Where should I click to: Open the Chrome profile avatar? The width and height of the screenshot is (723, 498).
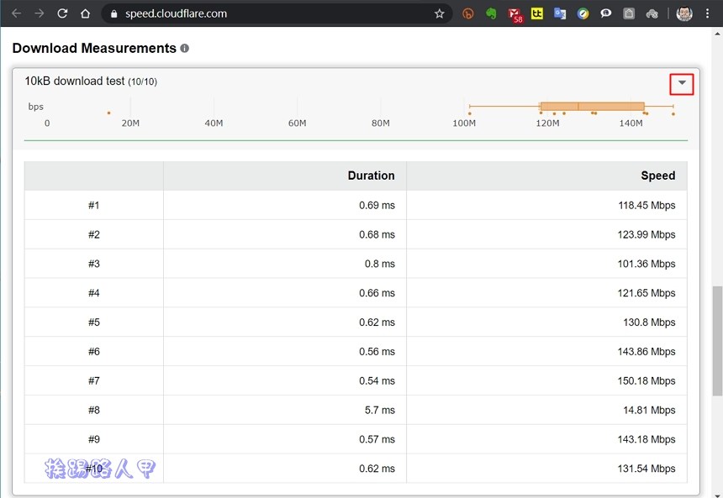(x=684, y=13)
